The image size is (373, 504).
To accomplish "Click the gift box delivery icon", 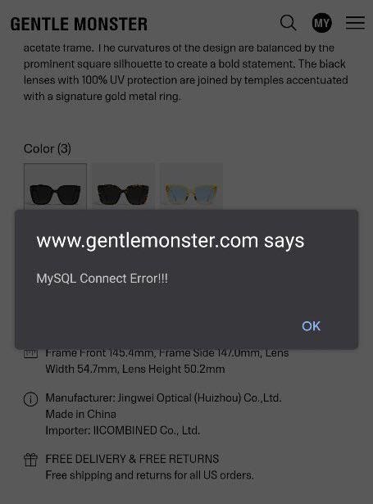I will coord(30,460).
